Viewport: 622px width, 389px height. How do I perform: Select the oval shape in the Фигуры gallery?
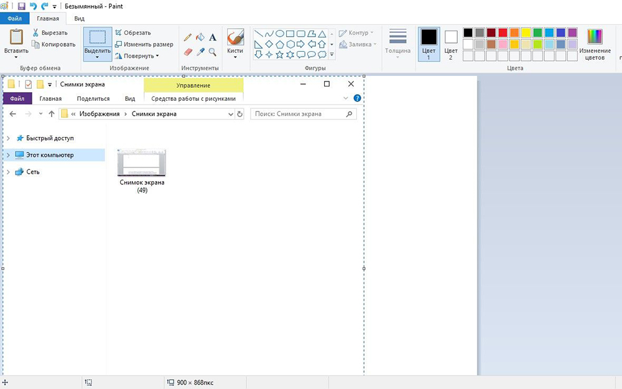click(x=280, y=34)
